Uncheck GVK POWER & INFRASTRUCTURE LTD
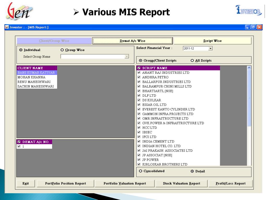Image resolution: width=267 pixels, height=200 pixels. coord(139,123)
